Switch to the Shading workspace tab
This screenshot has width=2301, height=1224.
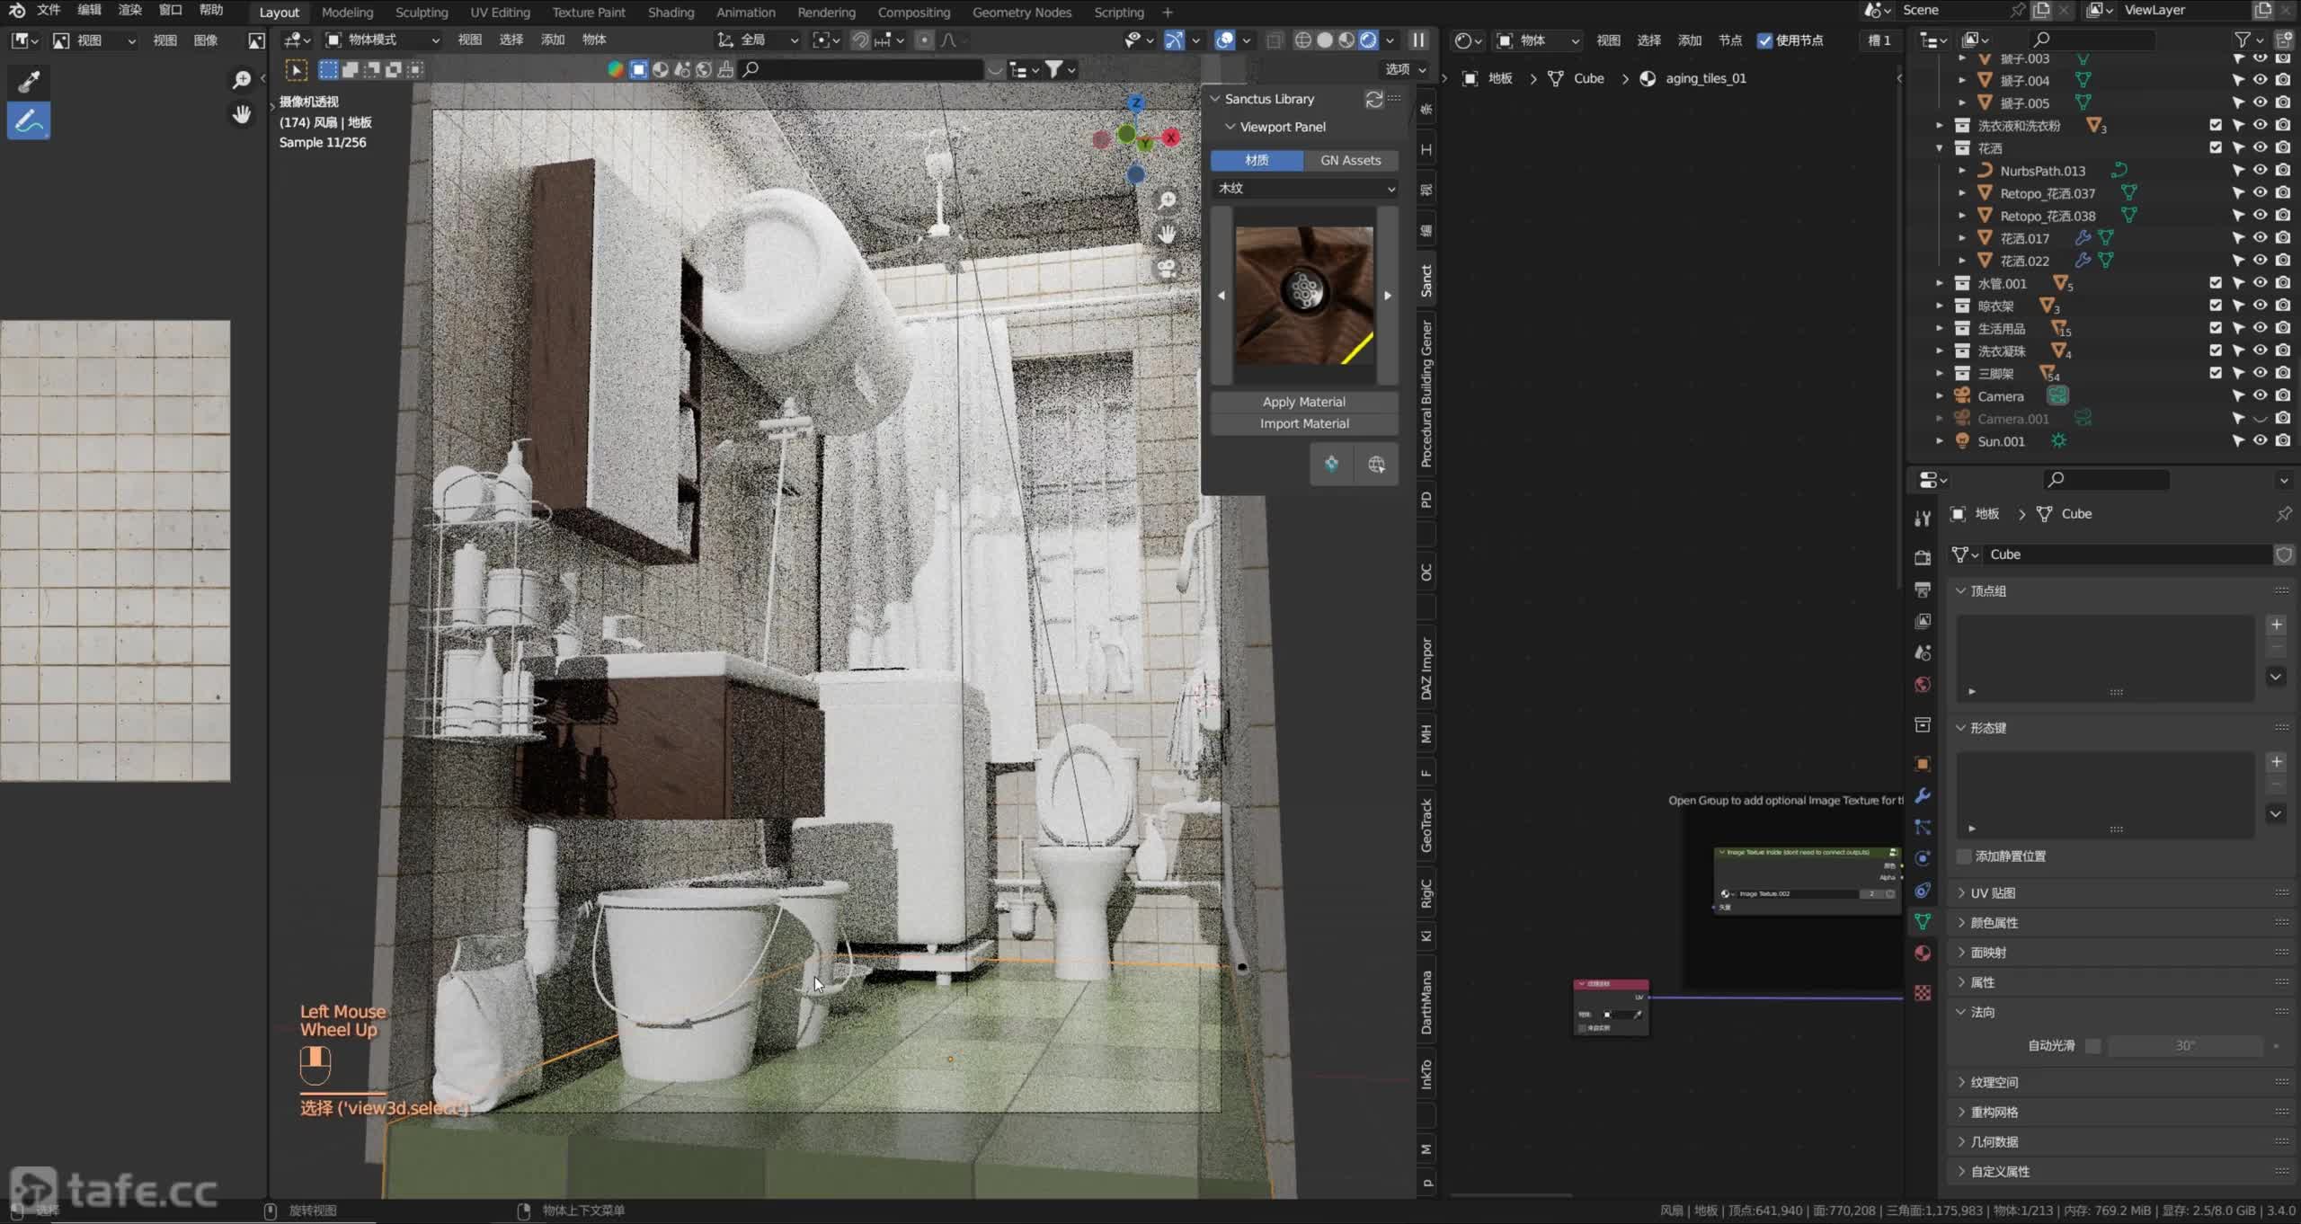point(671,13)
